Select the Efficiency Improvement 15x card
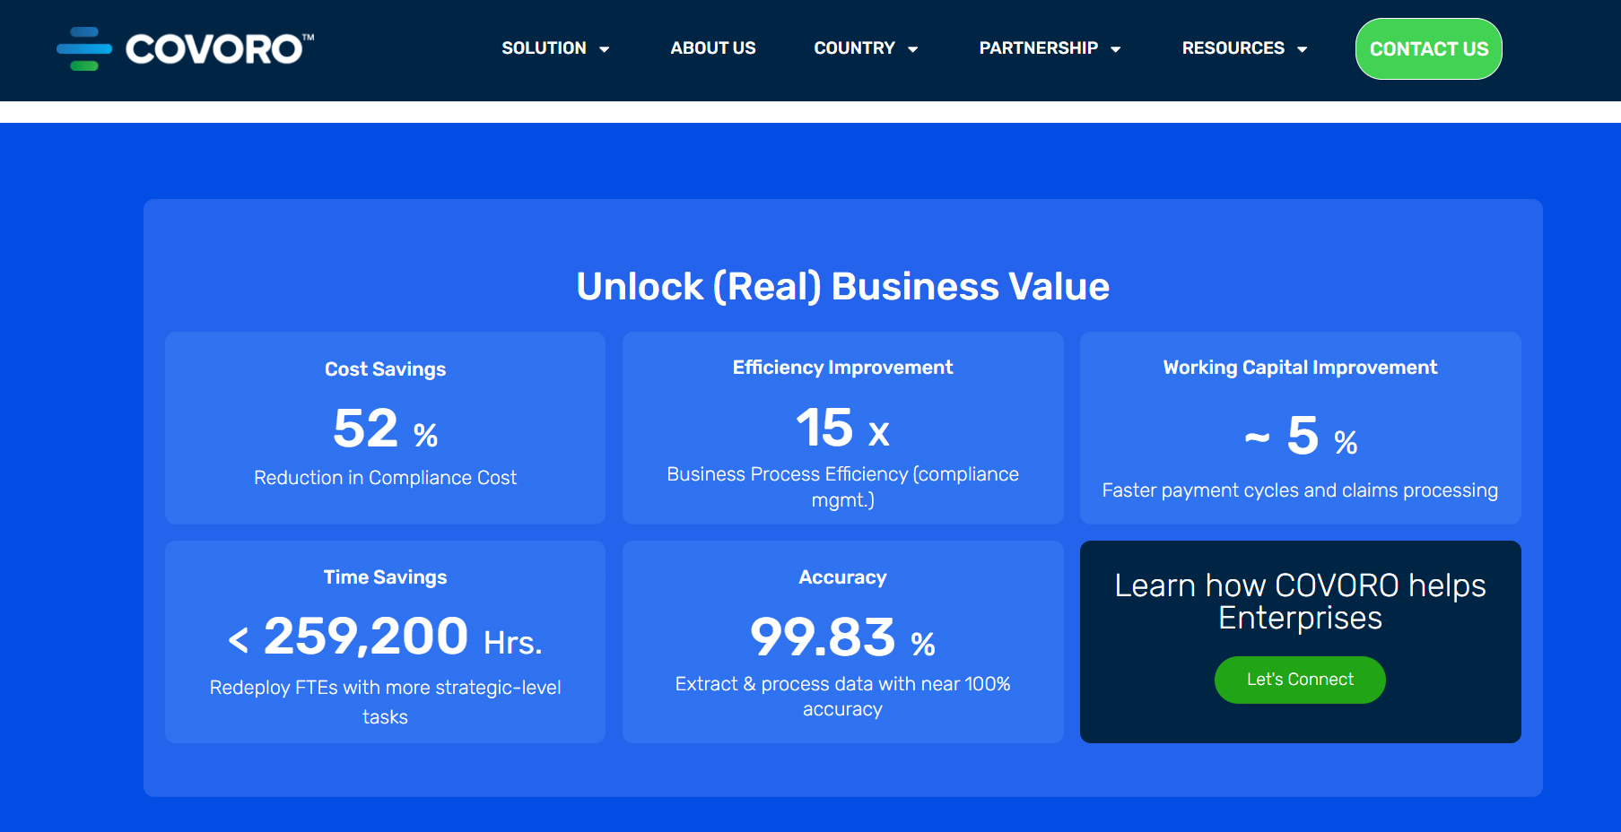The height and width of the screenshot is (832, 1621). click(843, 429)
